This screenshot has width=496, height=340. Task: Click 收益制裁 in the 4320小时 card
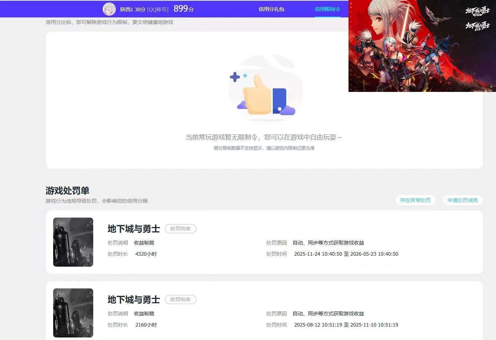click(144, 243)
